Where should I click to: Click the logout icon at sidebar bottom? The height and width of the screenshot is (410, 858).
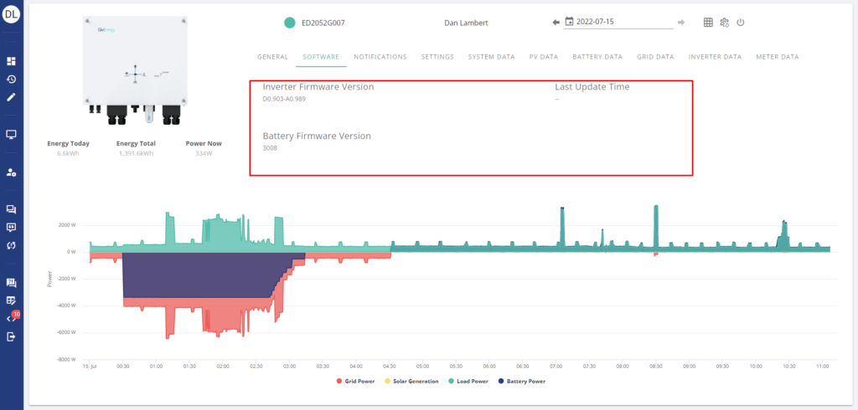pos(12,336)
